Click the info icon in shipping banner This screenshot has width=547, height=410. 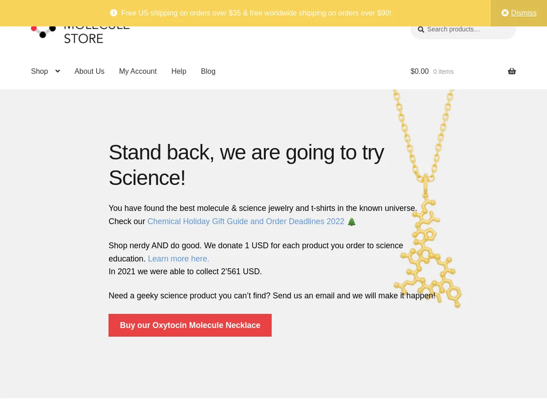tap(114, 13)
